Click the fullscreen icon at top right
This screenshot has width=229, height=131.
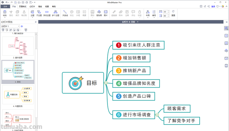pos(201,6)
